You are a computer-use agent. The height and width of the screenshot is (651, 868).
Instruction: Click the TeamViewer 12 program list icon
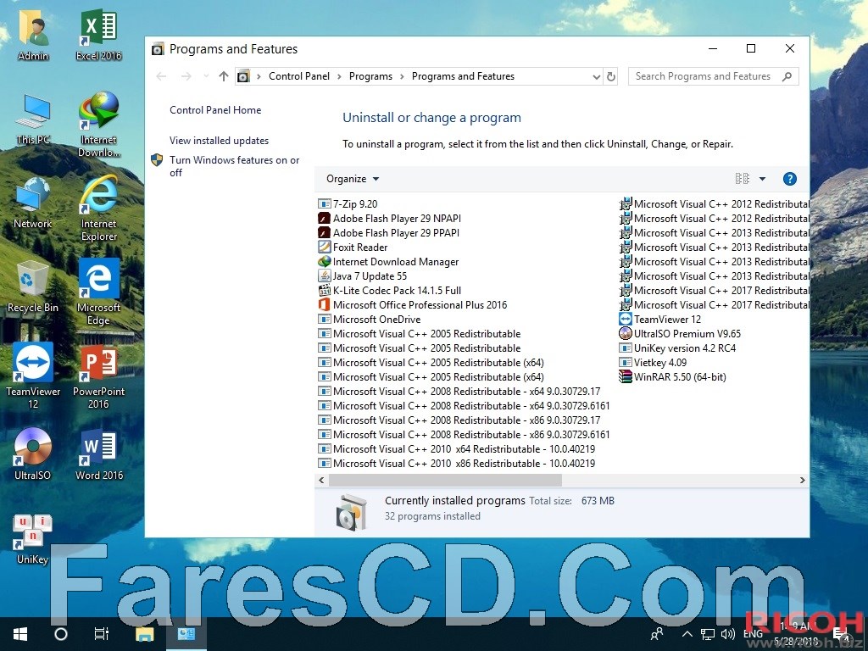click(625, 320)
